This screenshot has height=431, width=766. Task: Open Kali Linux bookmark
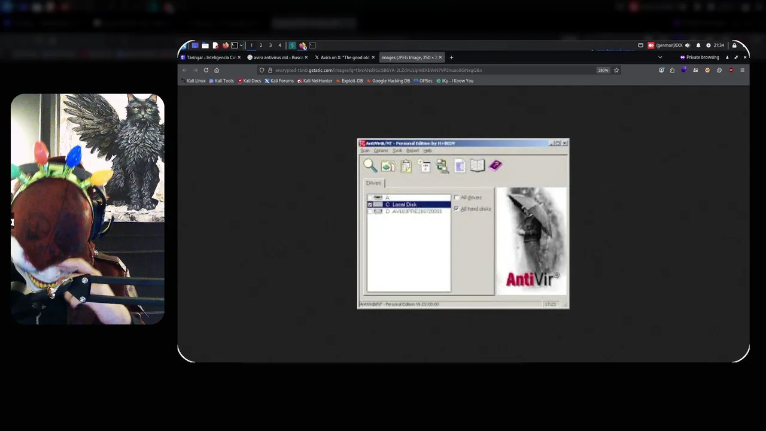[x=193, y=81]
